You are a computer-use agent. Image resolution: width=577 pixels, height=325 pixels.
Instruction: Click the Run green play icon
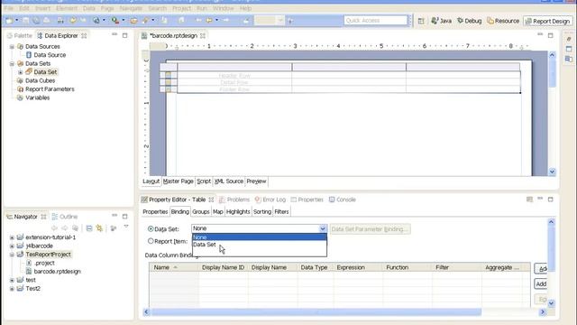114,21
